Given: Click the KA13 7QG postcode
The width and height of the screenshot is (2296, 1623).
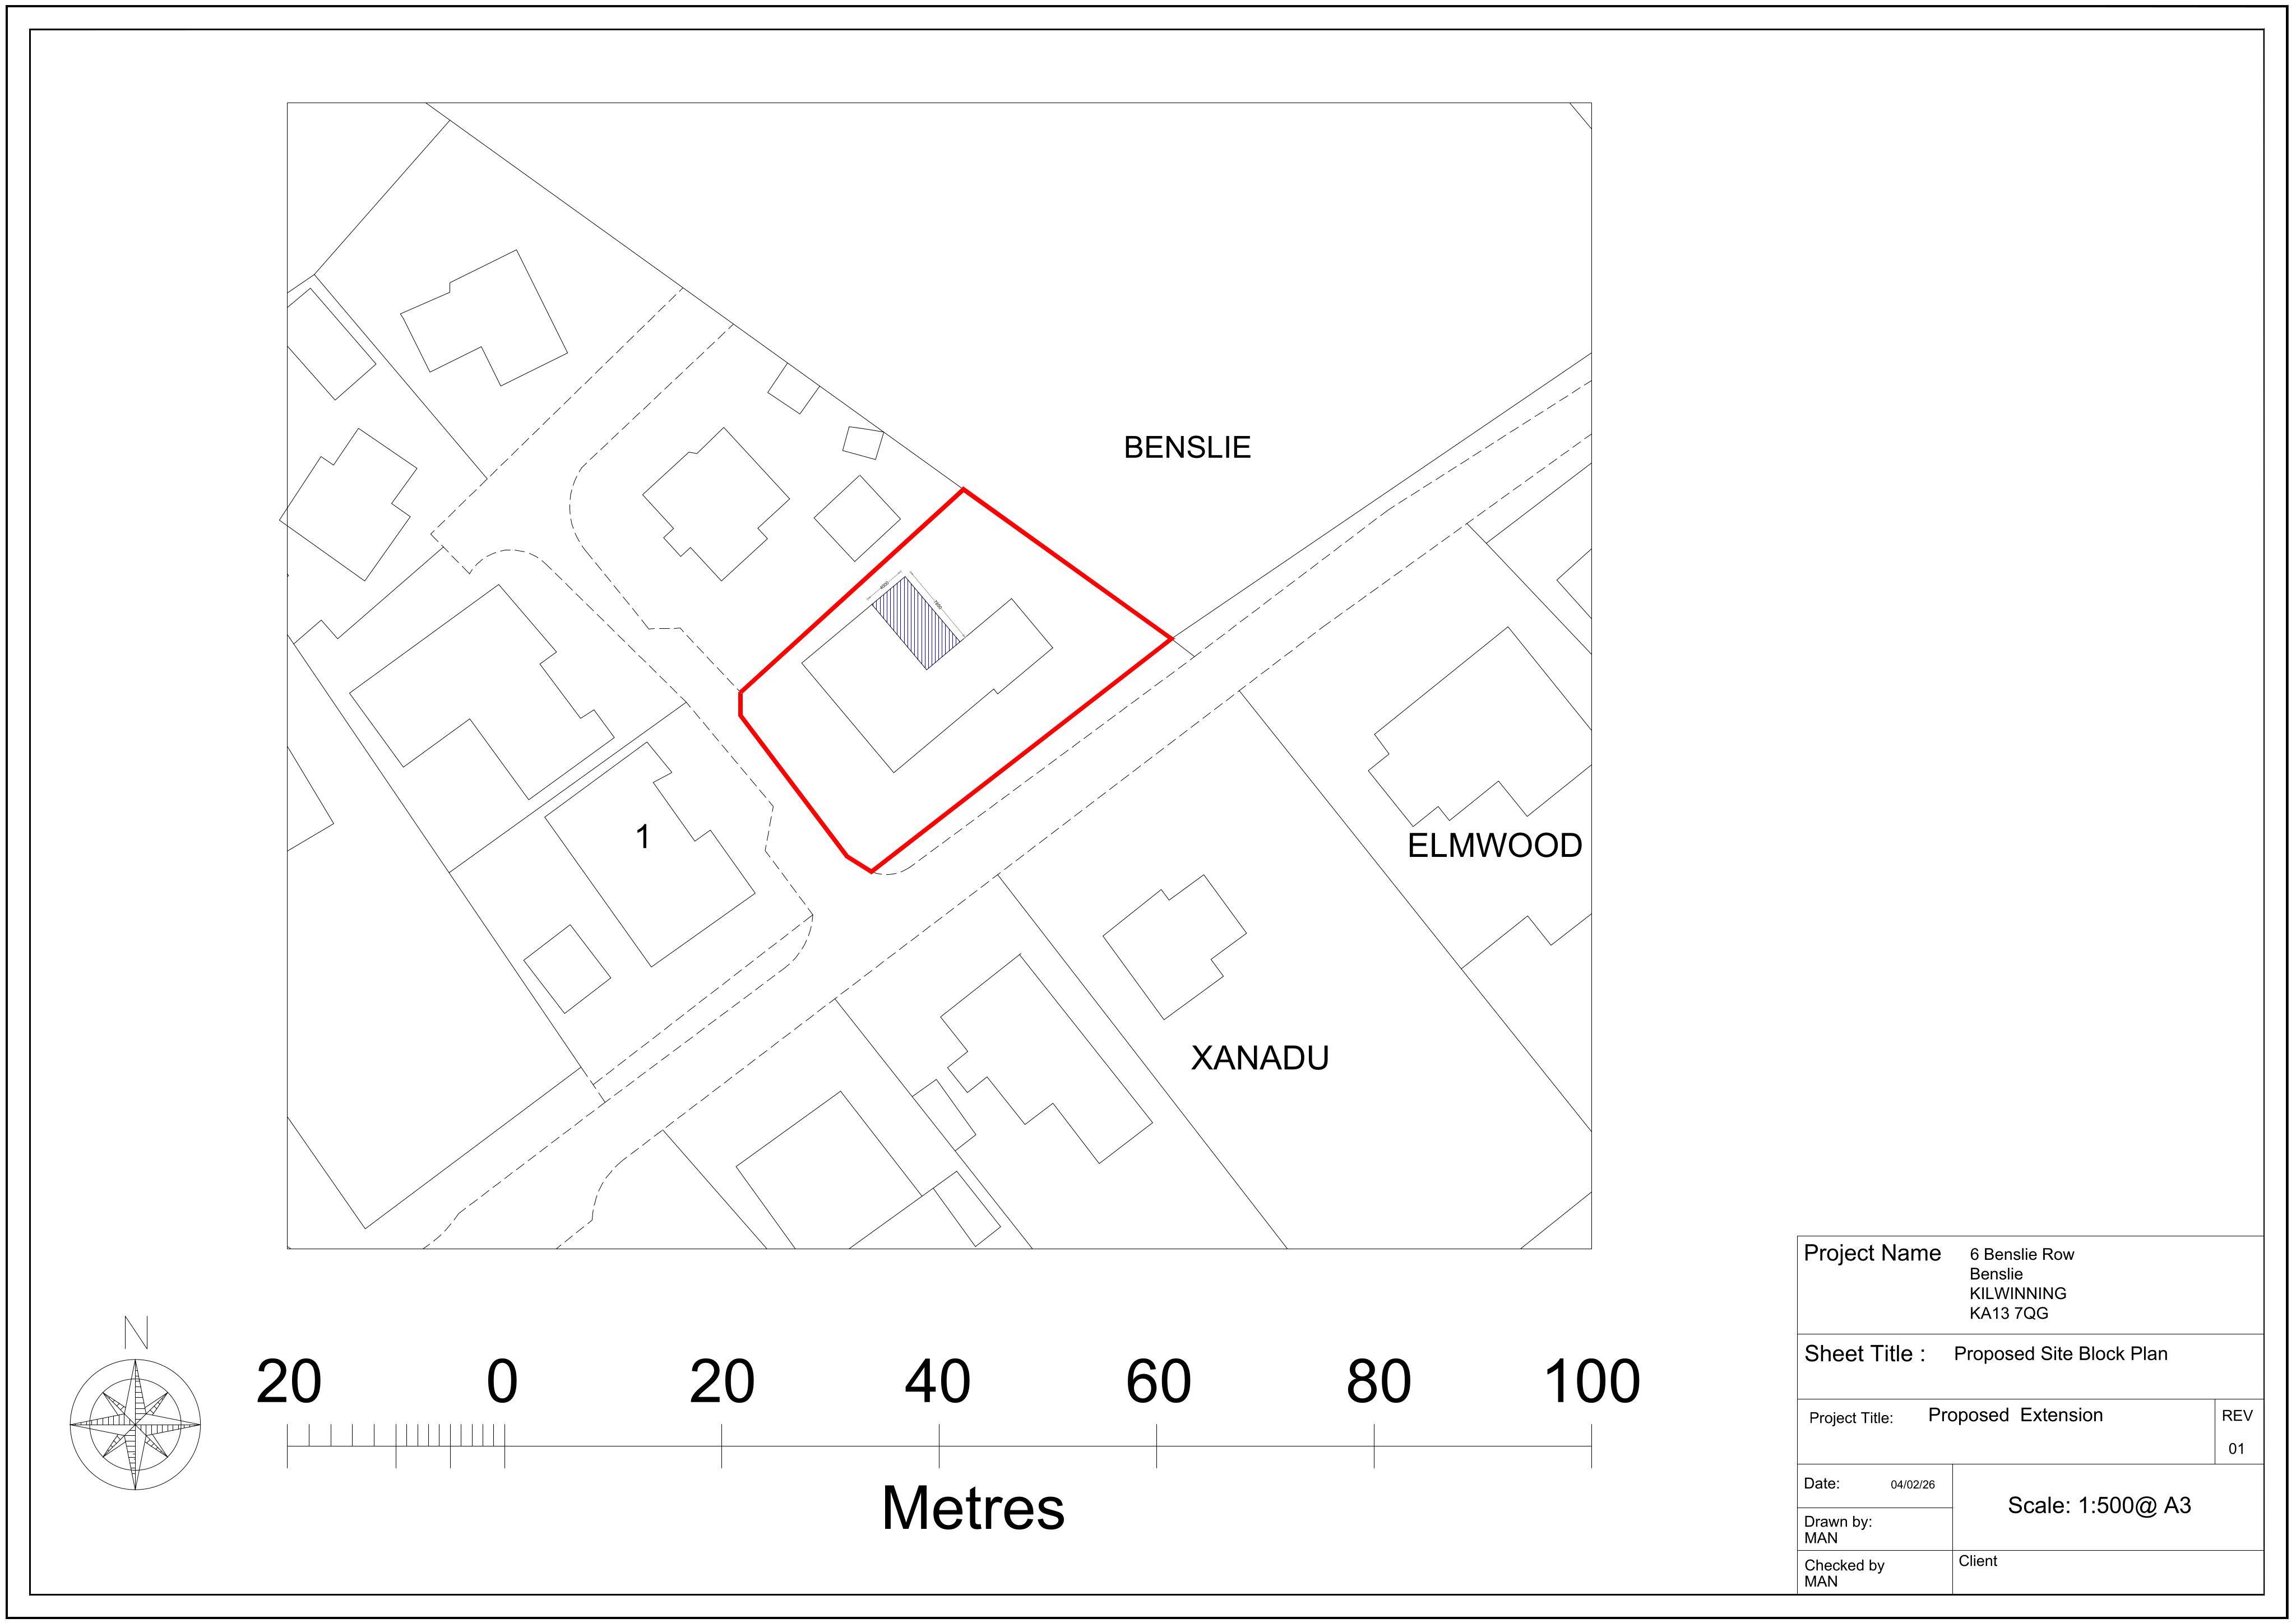Looking at the screenshot, I should 2009,1313.
